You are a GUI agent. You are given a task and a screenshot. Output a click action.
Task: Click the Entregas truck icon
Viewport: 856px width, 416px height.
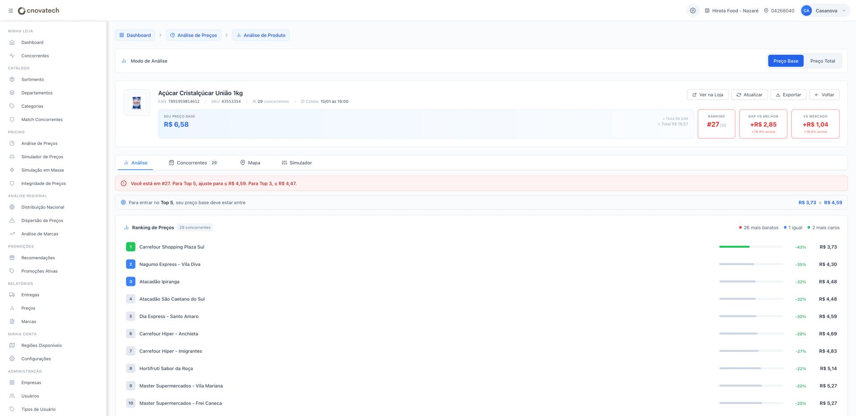click(x=12, y=295)
